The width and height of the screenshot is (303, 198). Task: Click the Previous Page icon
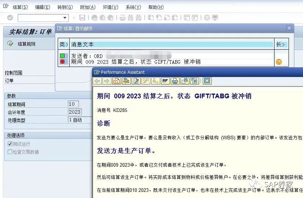159,18
